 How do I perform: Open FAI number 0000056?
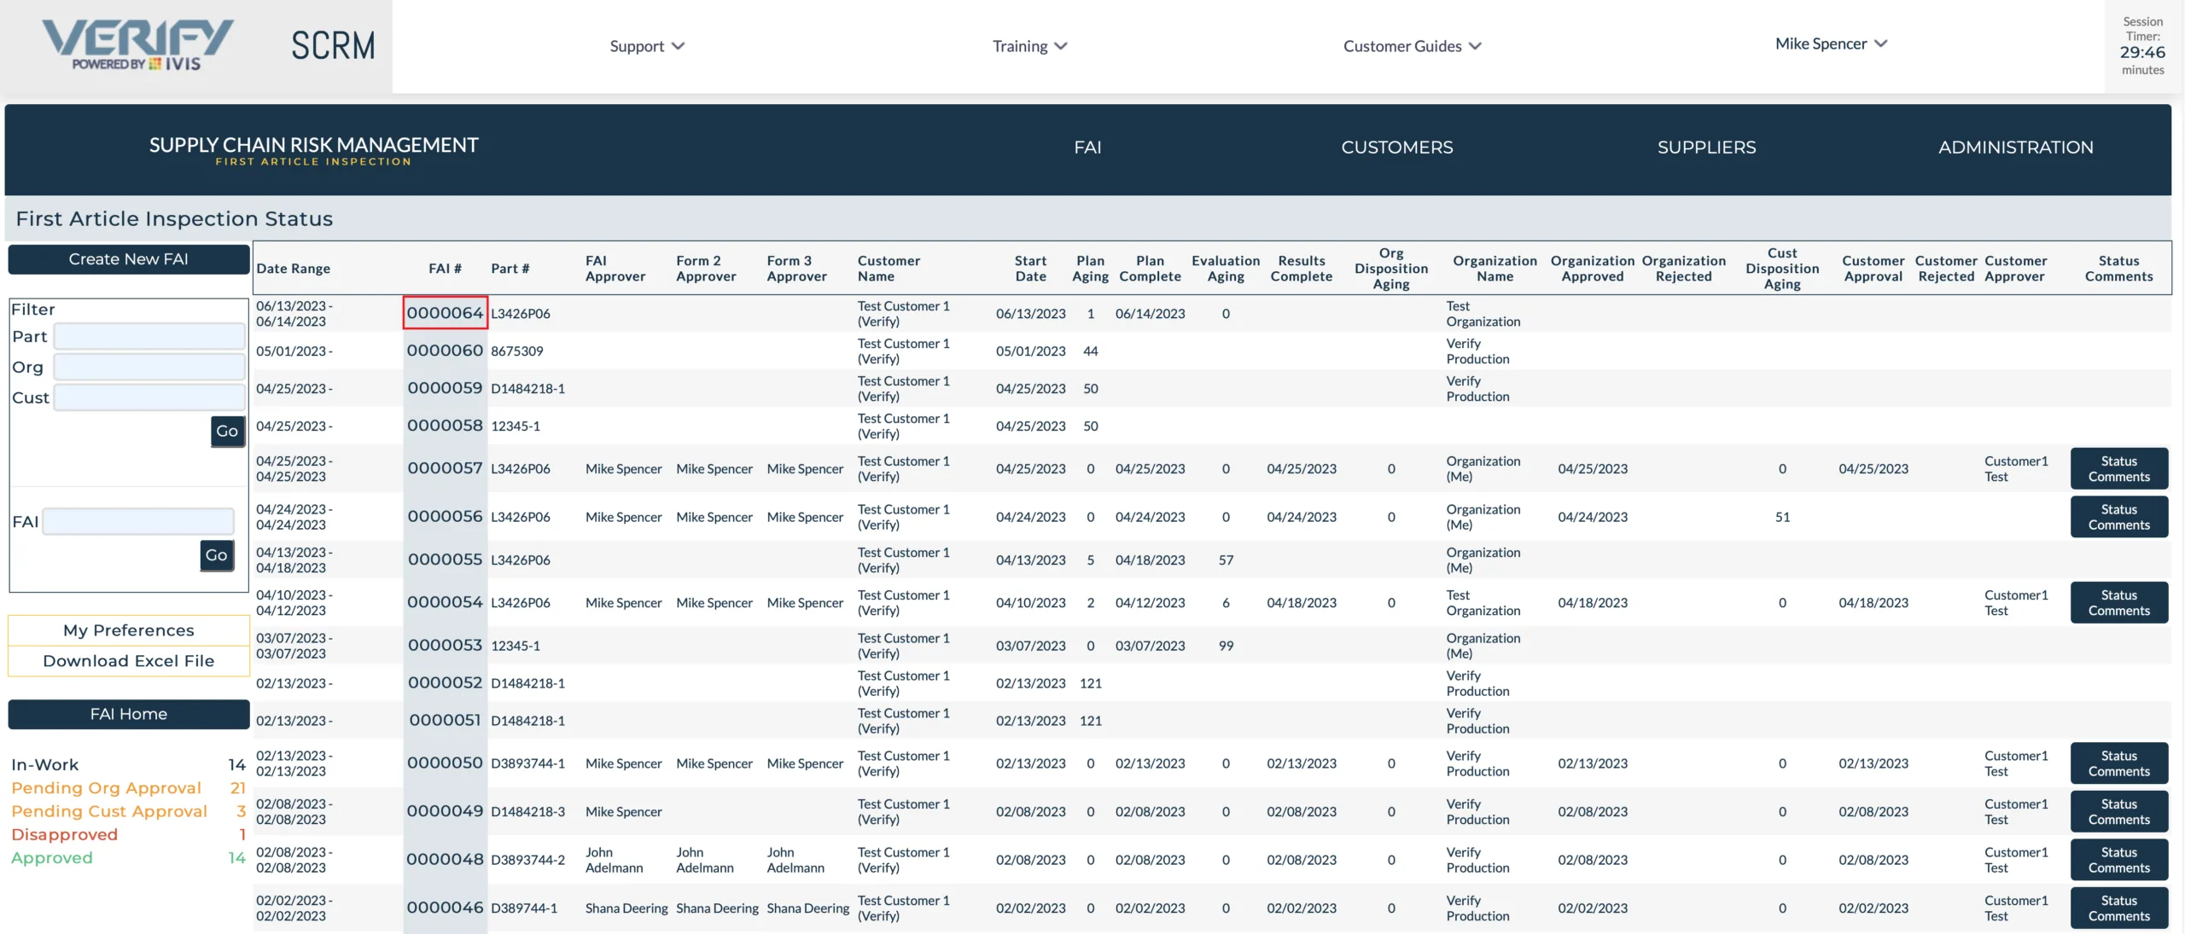point(445,517)
